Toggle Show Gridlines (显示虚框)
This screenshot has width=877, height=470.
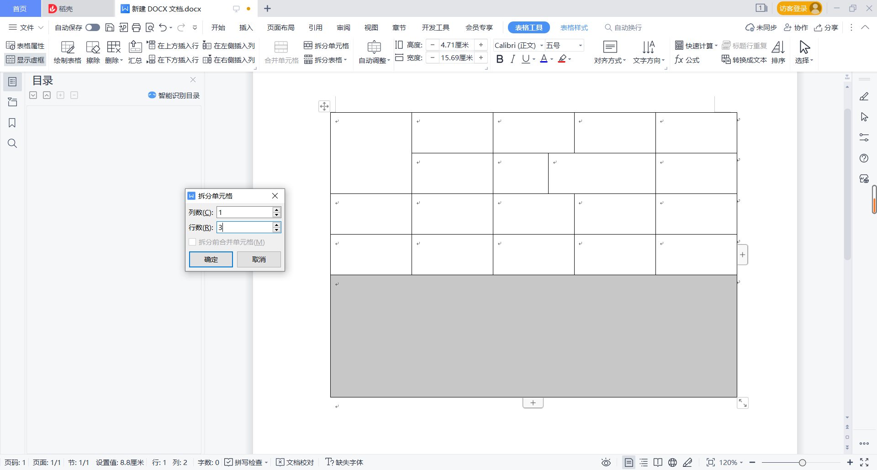tap(25, 60)
